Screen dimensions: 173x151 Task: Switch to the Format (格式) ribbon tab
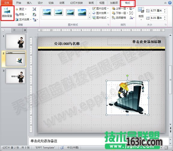[127, 3]
